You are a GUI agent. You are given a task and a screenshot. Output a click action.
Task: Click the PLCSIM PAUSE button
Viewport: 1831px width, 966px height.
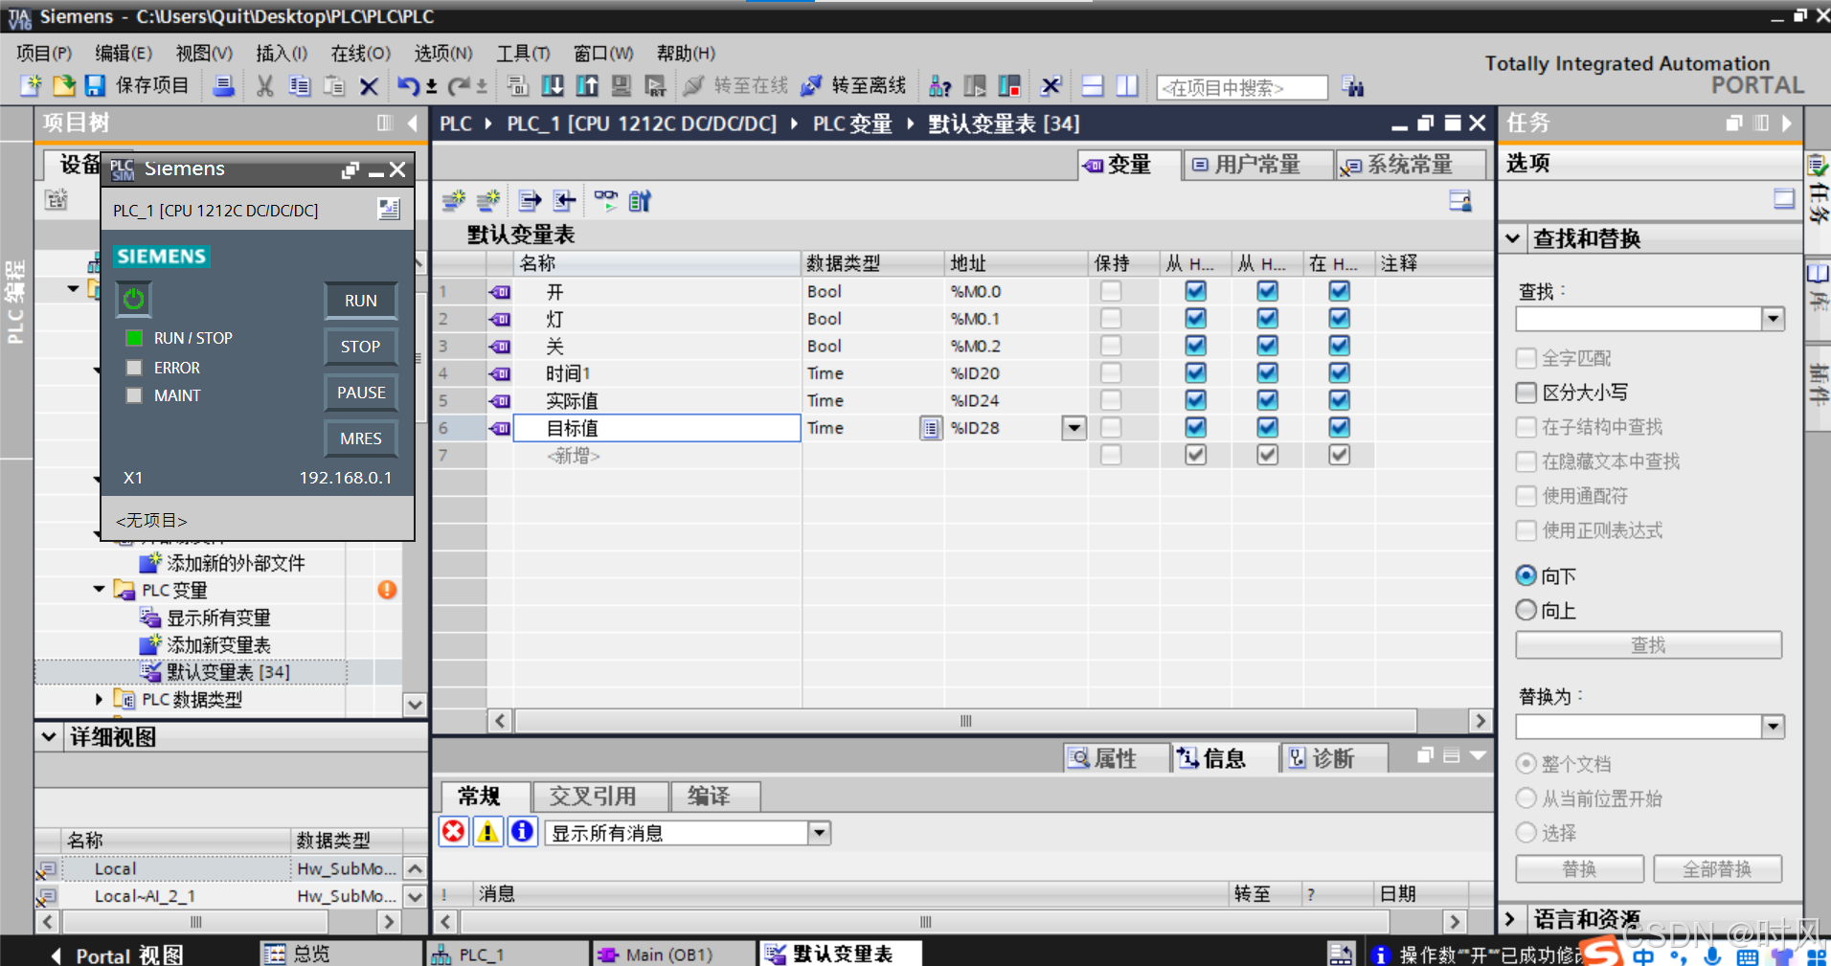point(361,393)
